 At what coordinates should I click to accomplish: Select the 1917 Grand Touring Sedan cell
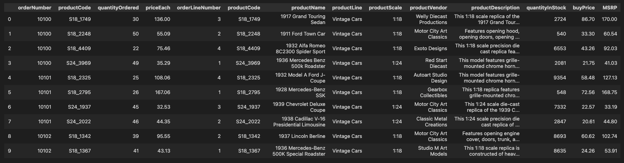[x=303, y=19]
